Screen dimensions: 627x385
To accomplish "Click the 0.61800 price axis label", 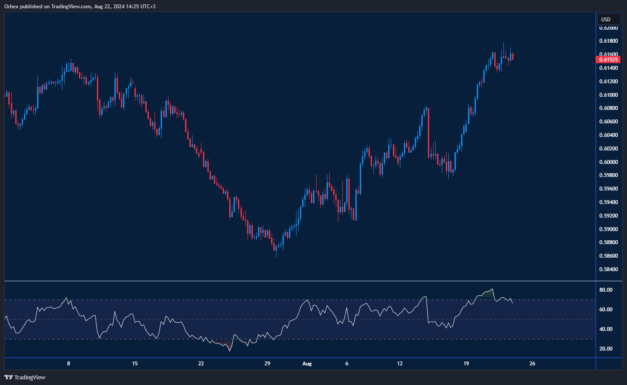I will [x=609, y=41].
